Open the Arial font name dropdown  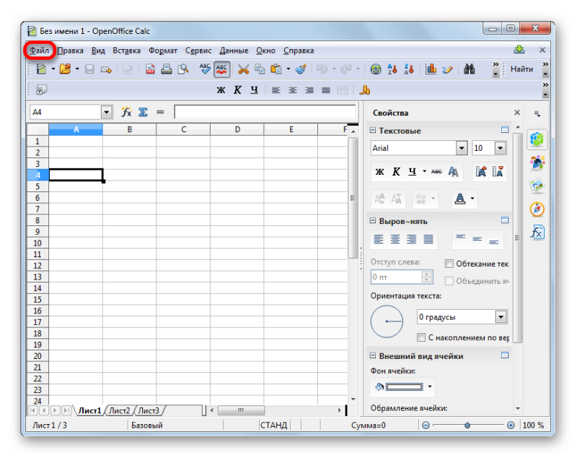click(x=462, y=148)
